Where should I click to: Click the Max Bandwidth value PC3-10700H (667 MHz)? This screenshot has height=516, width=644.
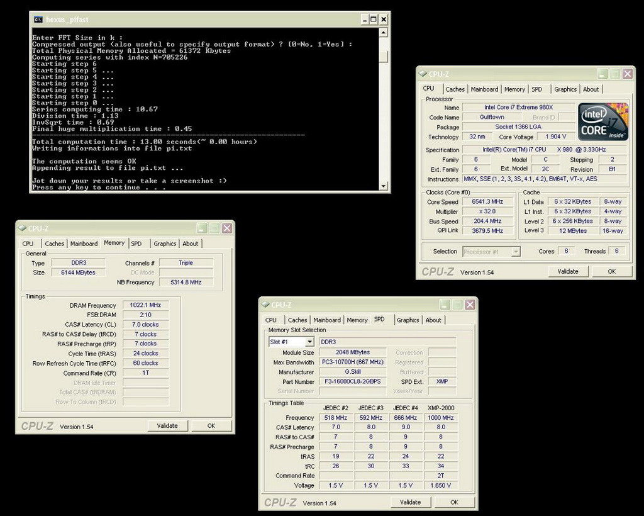click(353, 362)
